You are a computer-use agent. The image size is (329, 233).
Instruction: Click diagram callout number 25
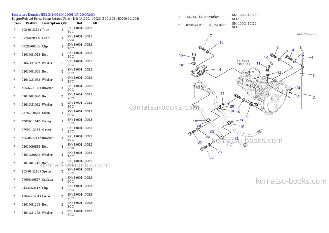(x=298, y=96)
